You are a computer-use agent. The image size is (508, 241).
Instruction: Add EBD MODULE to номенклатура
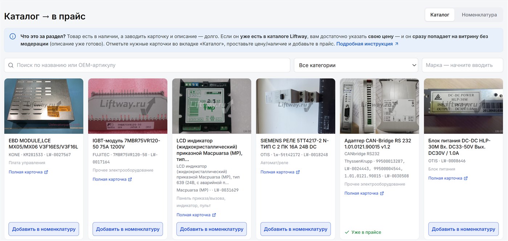point(44,229)
